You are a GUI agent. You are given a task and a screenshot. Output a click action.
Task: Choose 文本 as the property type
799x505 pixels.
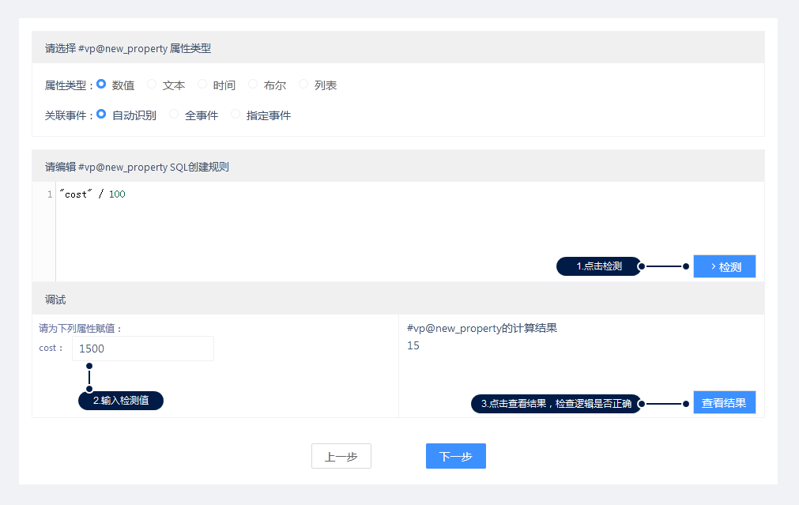[x=152, y=85]
